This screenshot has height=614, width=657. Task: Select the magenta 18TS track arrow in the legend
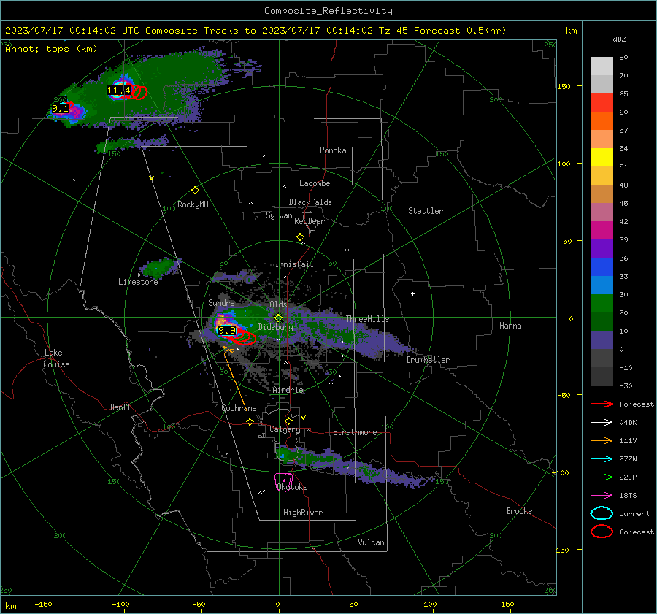coord(602,496)
